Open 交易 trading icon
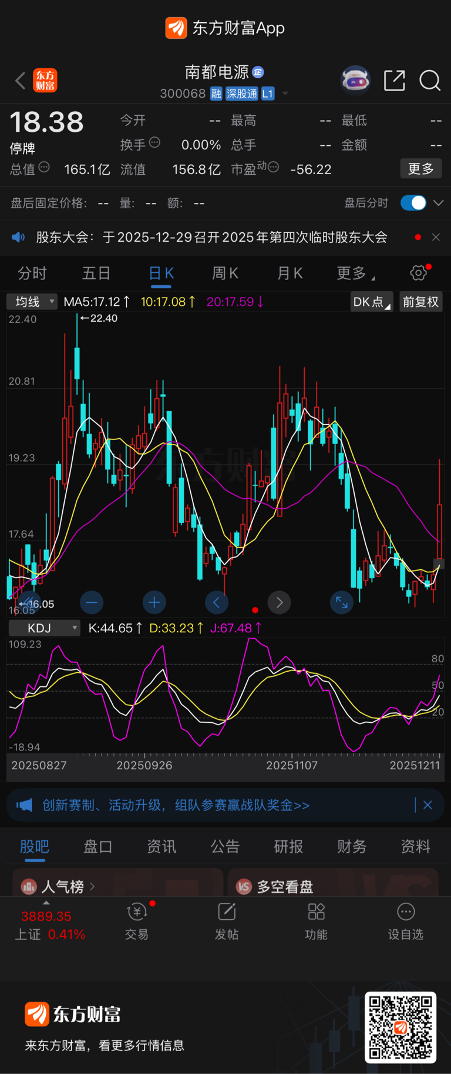The height and width of the screenshot is (1074, 451). (x=137, y=922)
